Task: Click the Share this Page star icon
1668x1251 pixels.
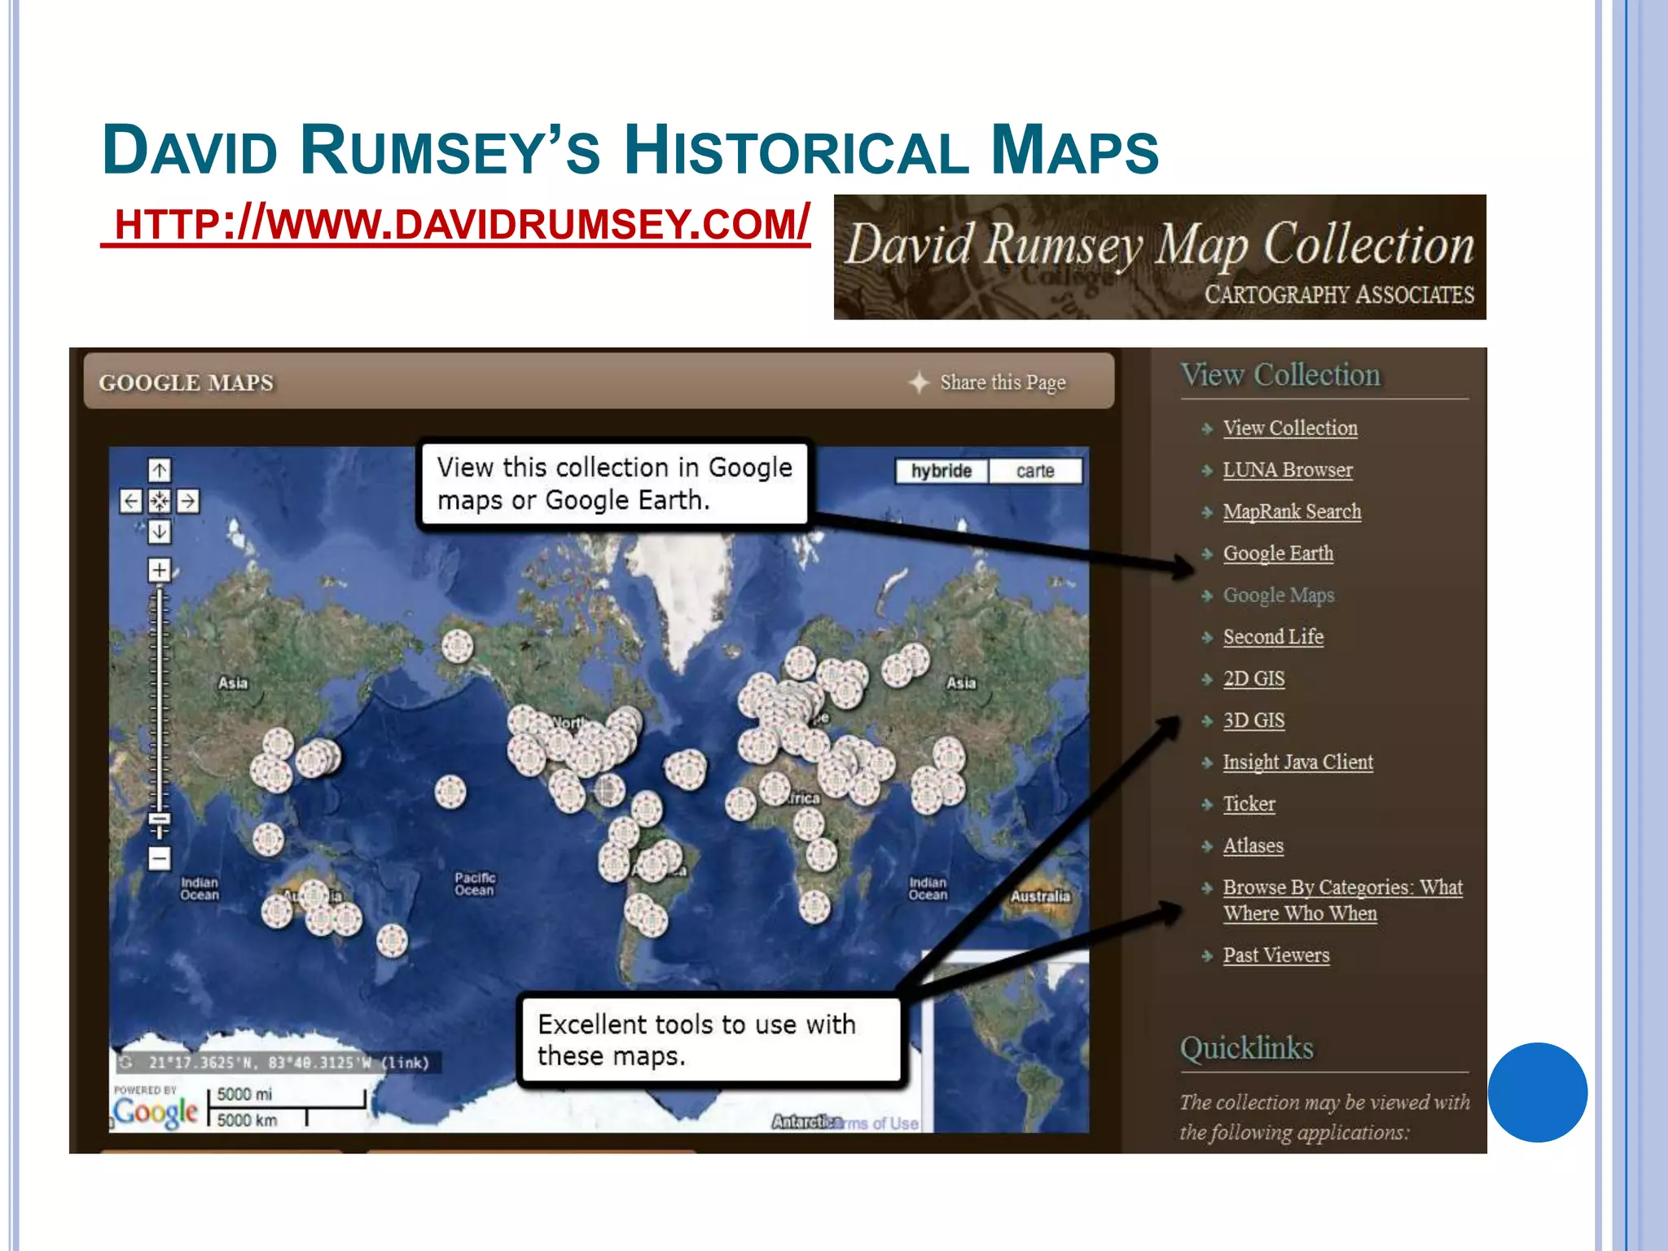Action: point(919,382)
